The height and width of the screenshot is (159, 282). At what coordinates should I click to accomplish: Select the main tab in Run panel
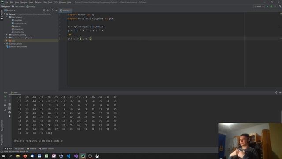(x=15, y=93)
